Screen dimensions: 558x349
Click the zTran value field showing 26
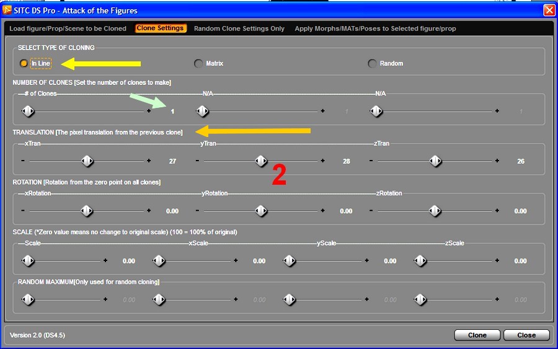pos(521,162)
